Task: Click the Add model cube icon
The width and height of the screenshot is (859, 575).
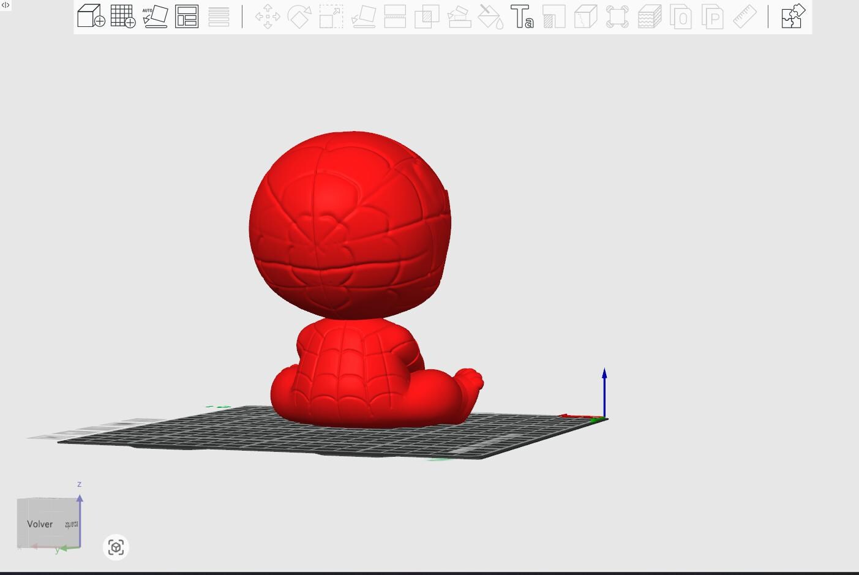Action: point(91,17)
